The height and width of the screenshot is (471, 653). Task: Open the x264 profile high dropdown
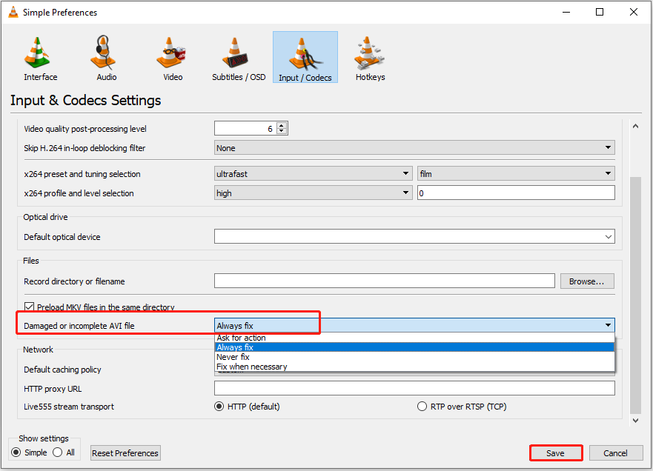click(x=314, y=193)
